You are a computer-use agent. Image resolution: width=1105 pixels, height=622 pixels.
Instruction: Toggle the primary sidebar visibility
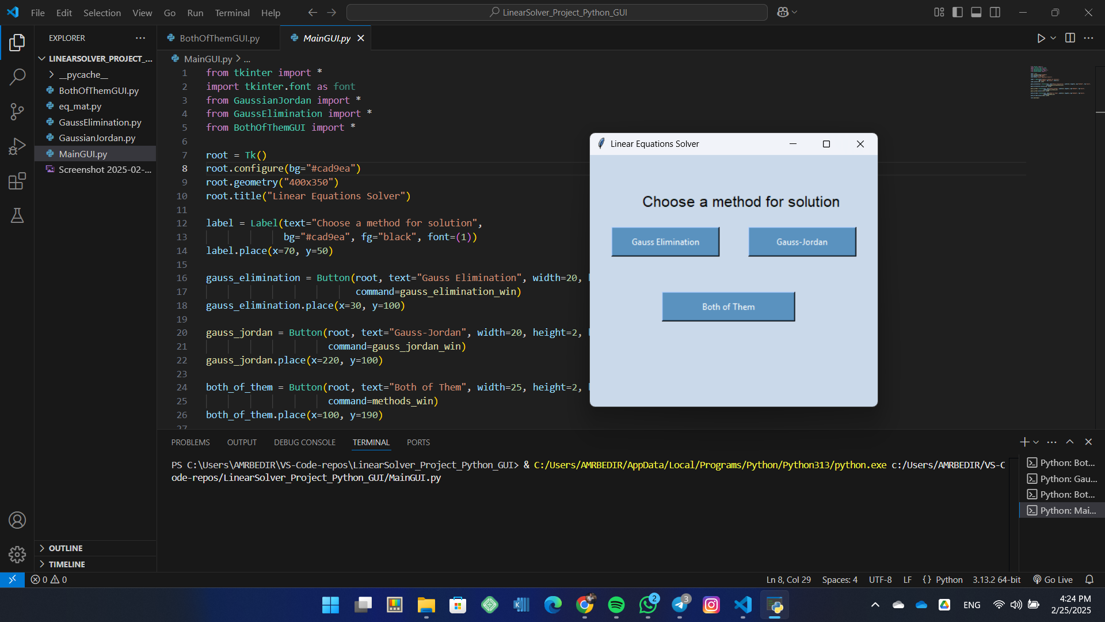(957, 12)
